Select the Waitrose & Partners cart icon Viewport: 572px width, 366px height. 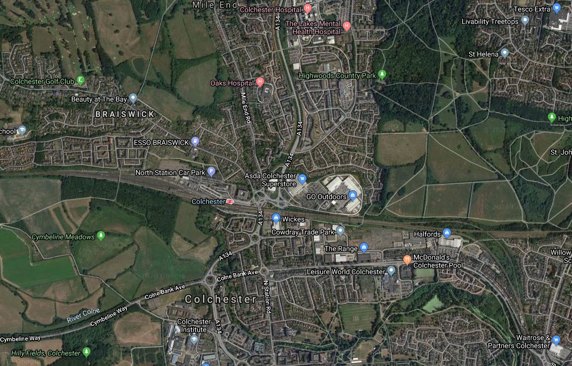click(556, 340)
